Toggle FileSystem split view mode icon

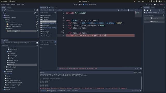click(x=37, y=43)
